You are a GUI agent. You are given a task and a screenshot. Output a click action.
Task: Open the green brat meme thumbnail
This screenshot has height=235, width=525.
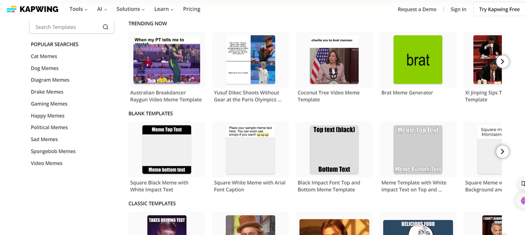click(x=418, y=60)
